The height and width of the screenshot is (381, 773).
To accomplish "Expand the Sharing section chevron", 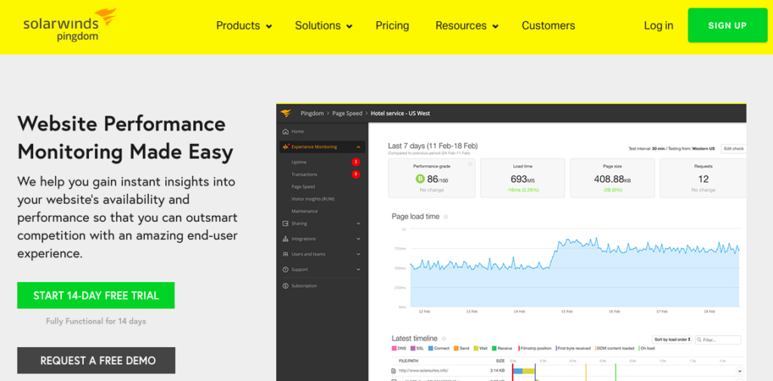I will (x=359, y=223).
